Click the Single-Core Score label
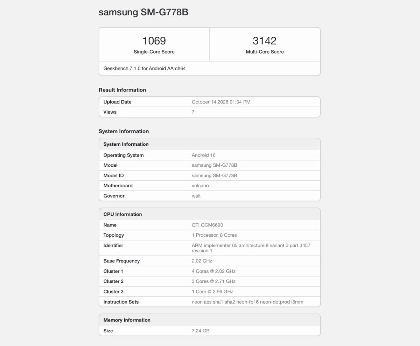420x346 pixels. 154,52
